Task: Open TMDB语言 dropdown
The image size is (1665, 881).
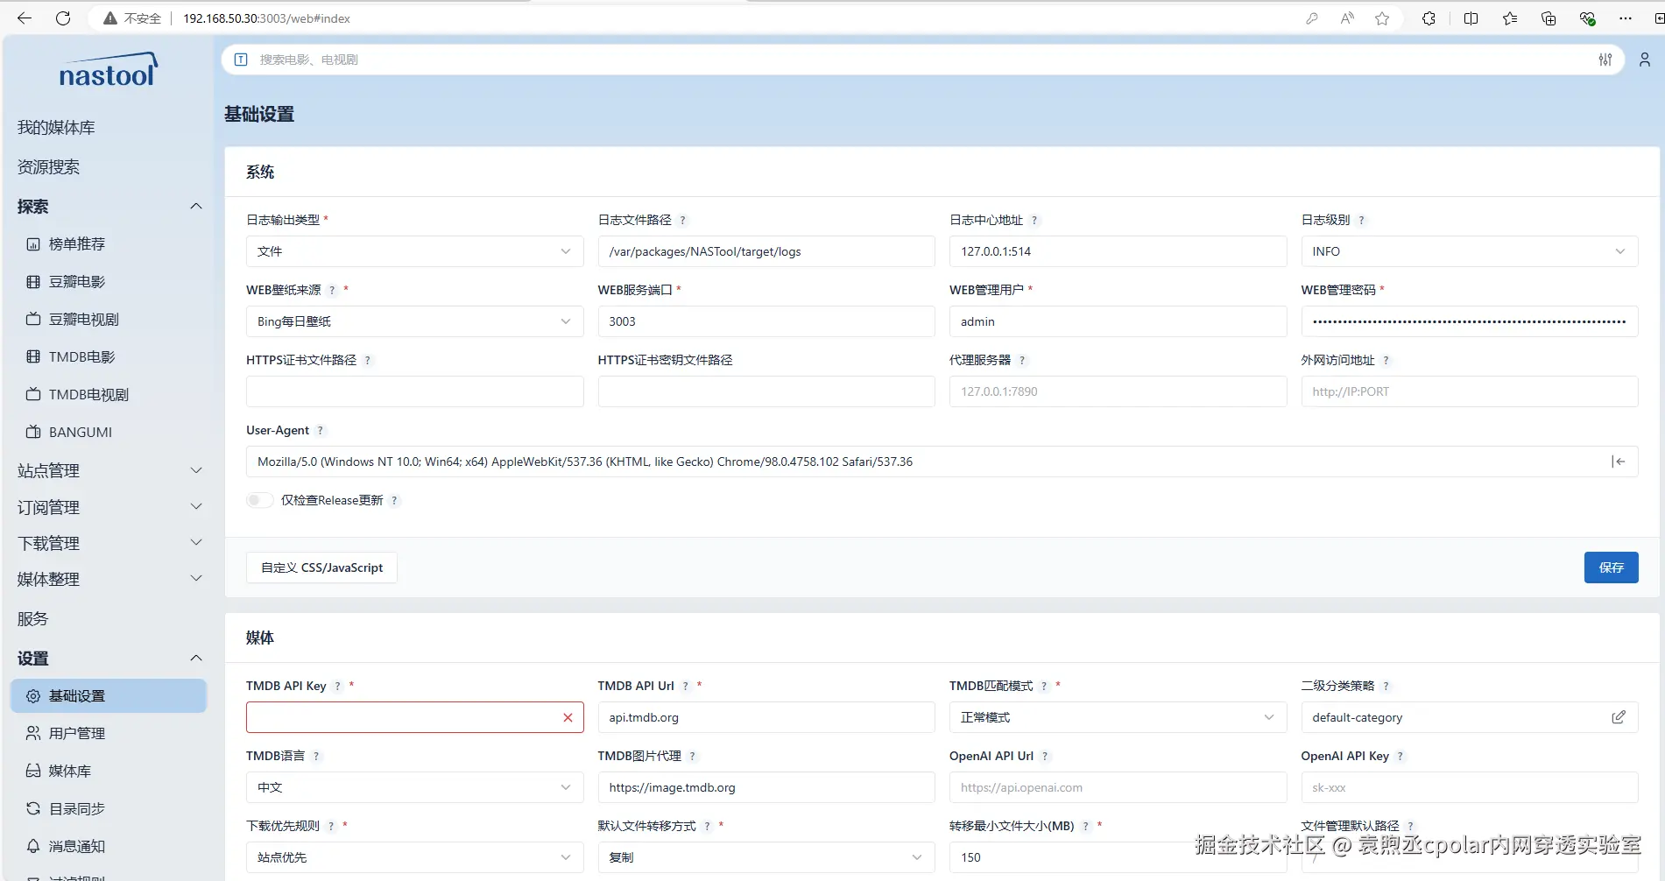Action: pyautogui.click(x=414, y=787)
